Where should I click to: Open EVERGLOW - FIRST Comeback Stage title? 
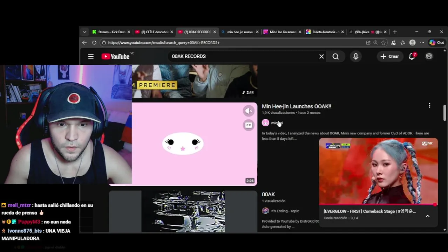[x=369, y=211]
